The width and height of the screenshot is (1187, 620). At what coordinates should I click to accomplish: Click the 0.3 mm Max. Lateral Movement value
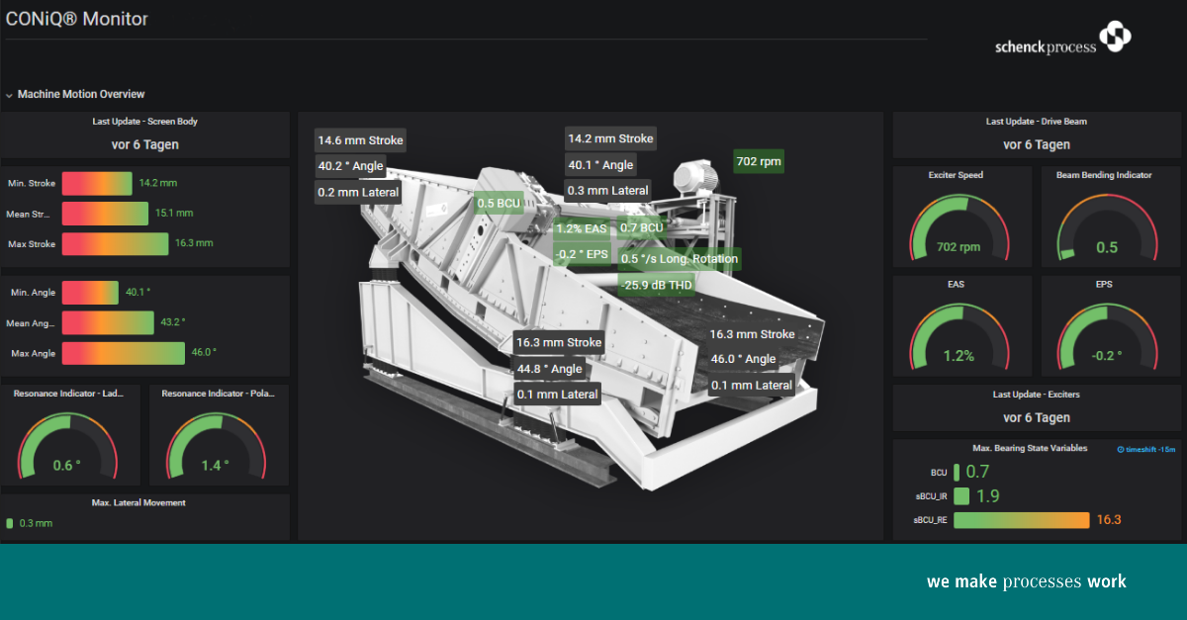point(36,524)
